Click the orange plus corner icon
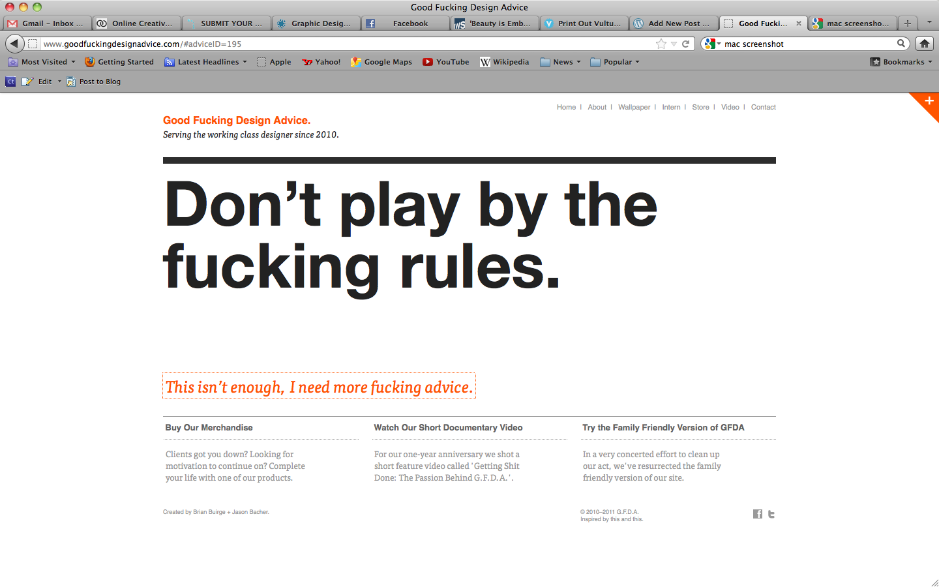Screen dimensions: 939x587 [x=929, y=101]
